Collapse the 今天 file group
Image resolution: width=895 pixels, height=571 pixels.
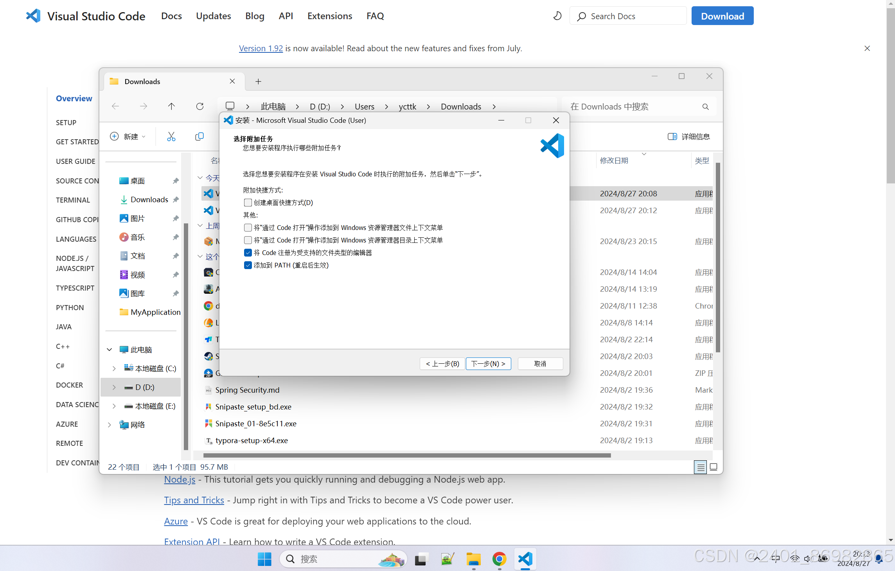tap(200, 178)
